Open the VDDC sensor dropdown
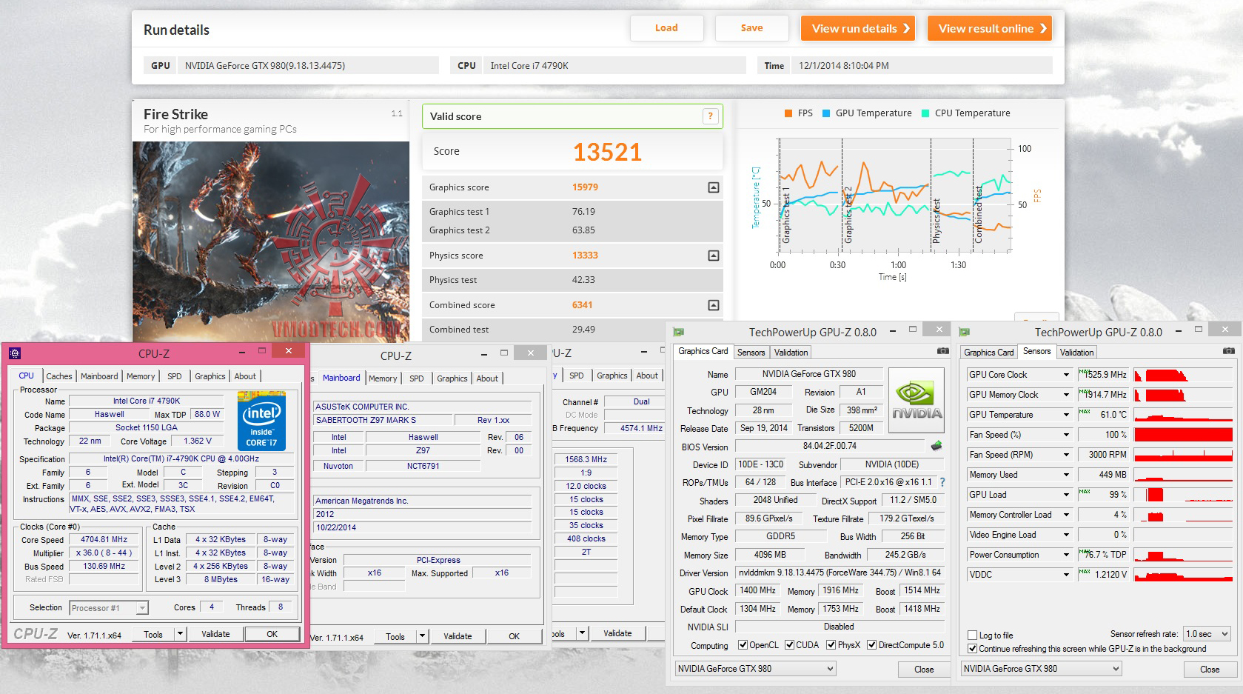This screenshot has height=694, width=1243. [x=1067, y=575]
